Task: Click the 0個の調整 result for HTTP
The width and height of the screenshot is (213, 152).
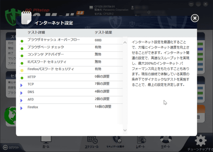Action: (x=102, y=77)
